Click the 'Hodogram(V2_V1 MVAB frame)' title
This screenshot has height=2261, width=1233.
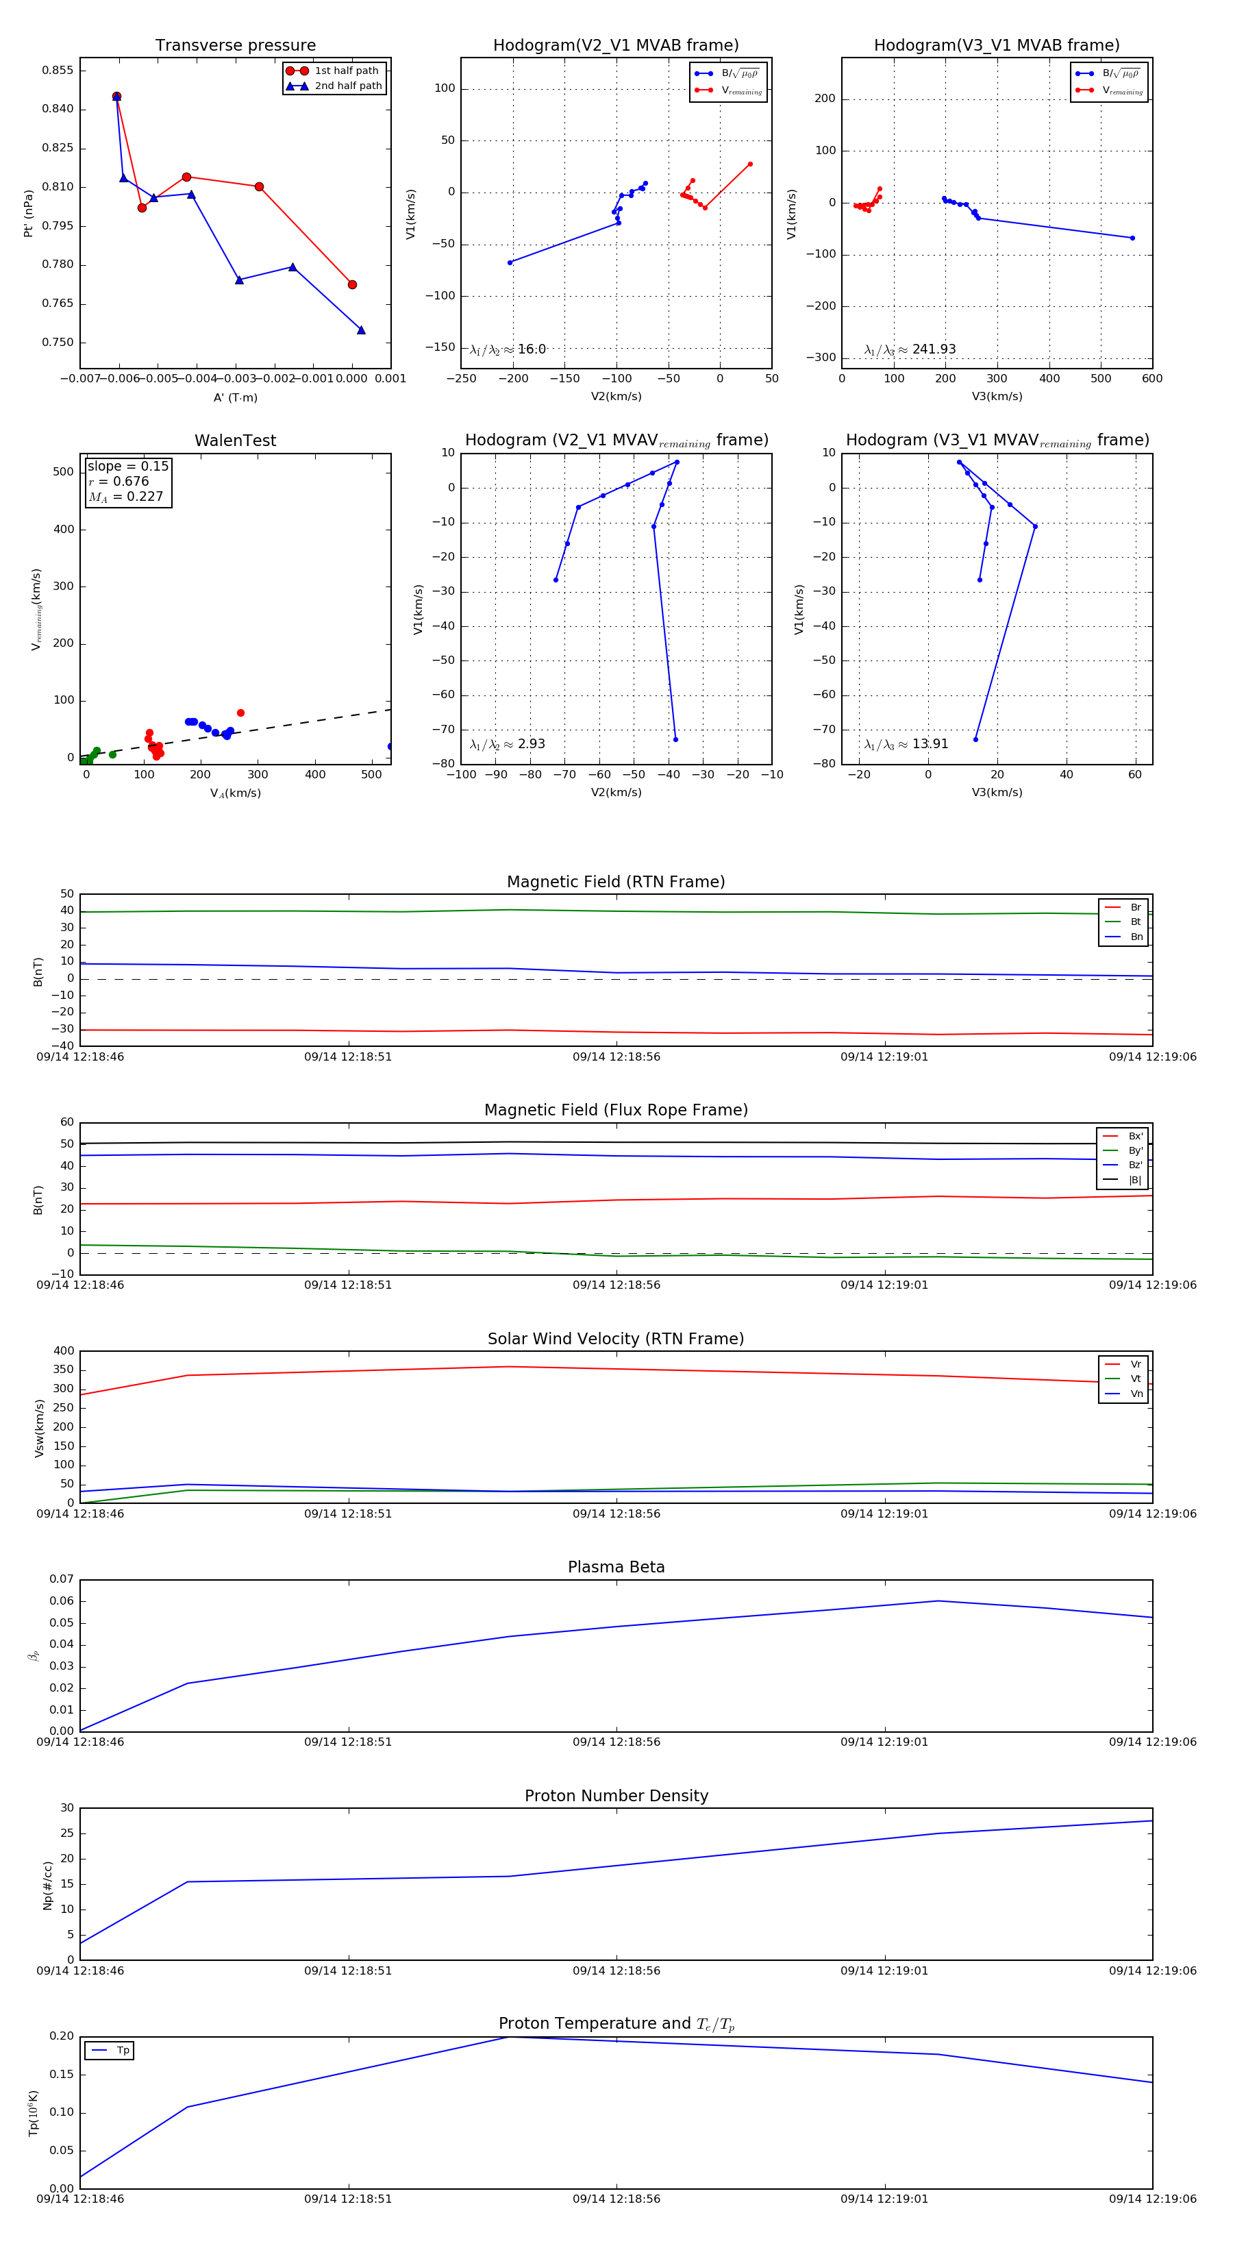click(616, 46)
